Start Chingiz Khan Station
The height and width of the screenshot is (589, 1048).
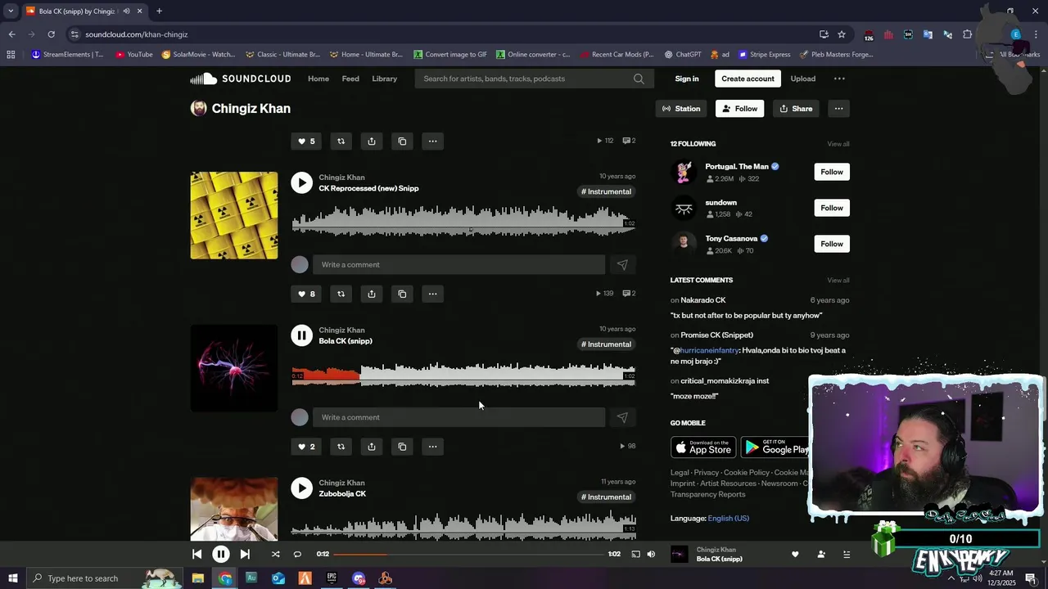pos(681,108)
